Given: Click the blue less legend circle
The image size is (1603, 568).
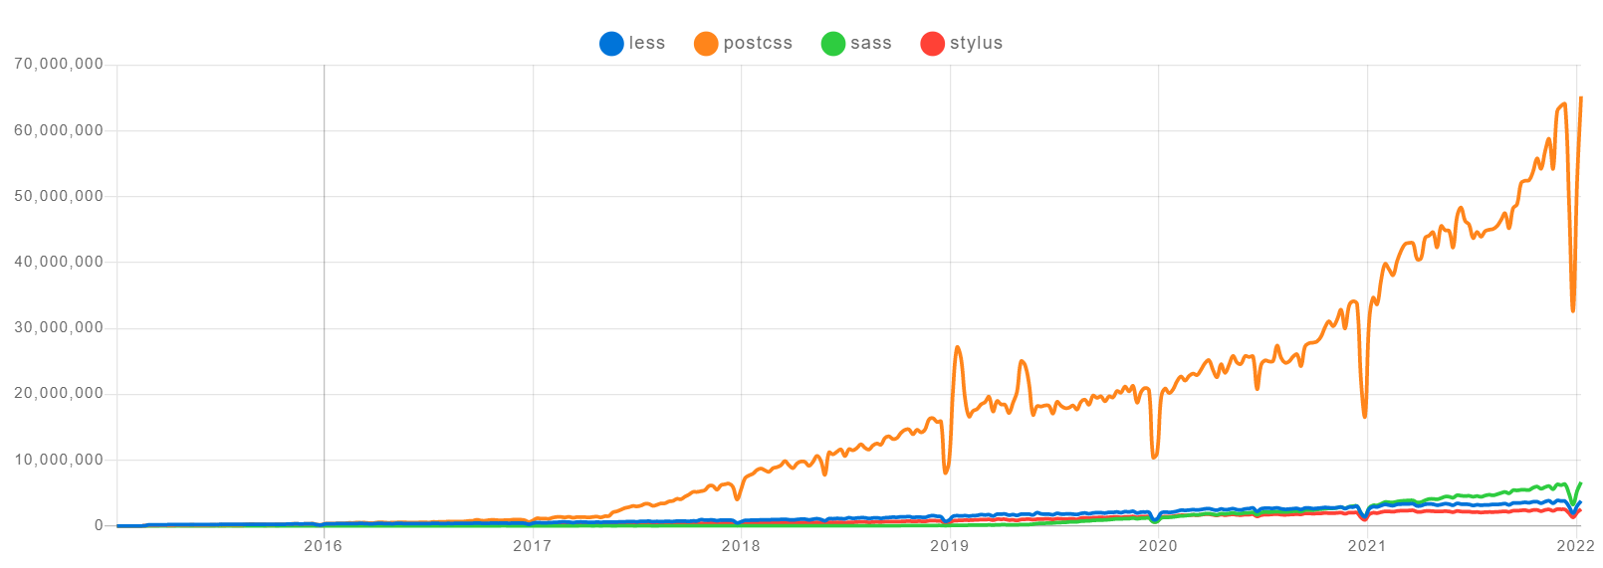Looking at the screenshot, I should coord(611,44).
